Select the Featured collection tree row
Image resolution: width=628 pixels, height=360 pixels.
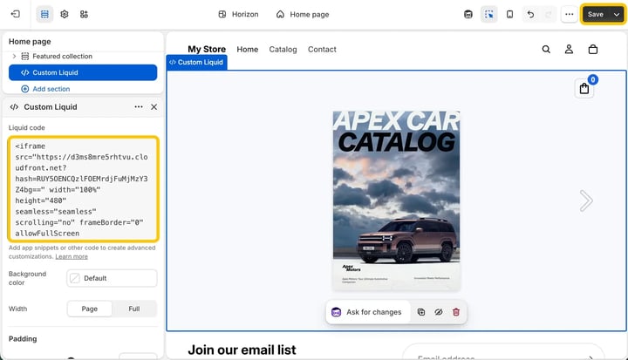tap(83, 56)
